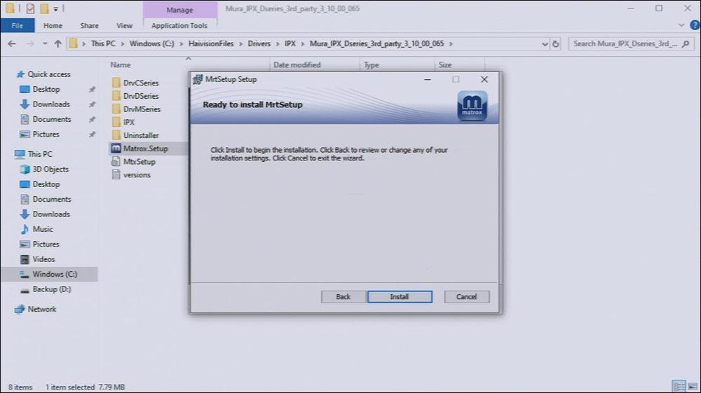Viewport: 701px width, 393px height.
Task: Open the DrvCSeries folder icon
Action: pyautogui.click(x=116, y=83)
